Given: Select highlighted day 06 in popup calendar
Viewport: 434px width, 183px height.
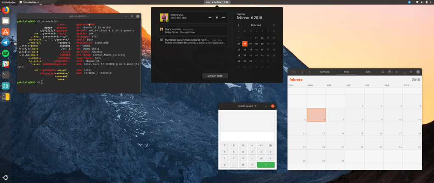Looking at the screenshot, I should click(245, 44).
